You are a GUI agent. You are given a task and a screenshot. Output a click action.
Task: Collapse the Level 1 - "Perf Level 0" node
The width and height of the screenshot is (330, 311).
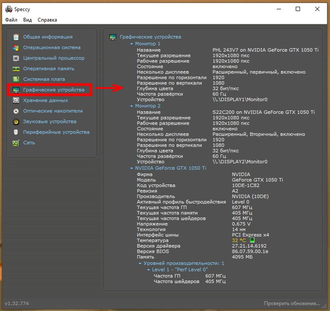coord(148,270)
